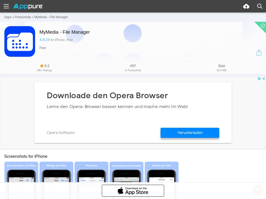Open the hamburger navigation menu
Image resolution: width=266 pixels, height=199 pixels.
[6, 6]
